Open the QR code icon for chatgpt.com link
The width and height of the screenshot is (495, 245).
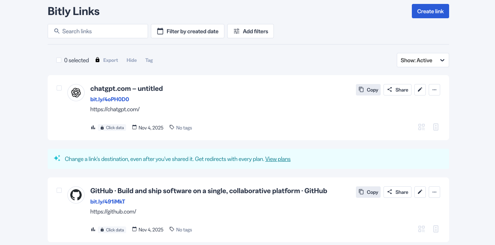(x=422, y=127)
